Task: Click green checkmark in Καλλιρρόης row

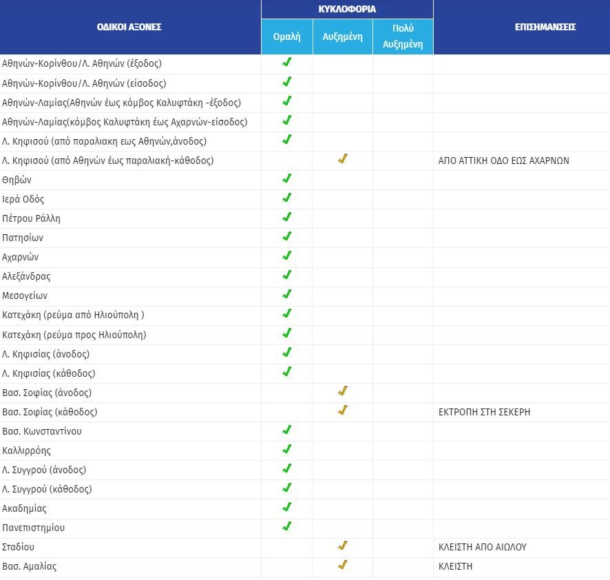Action: [x=287, y=449]
